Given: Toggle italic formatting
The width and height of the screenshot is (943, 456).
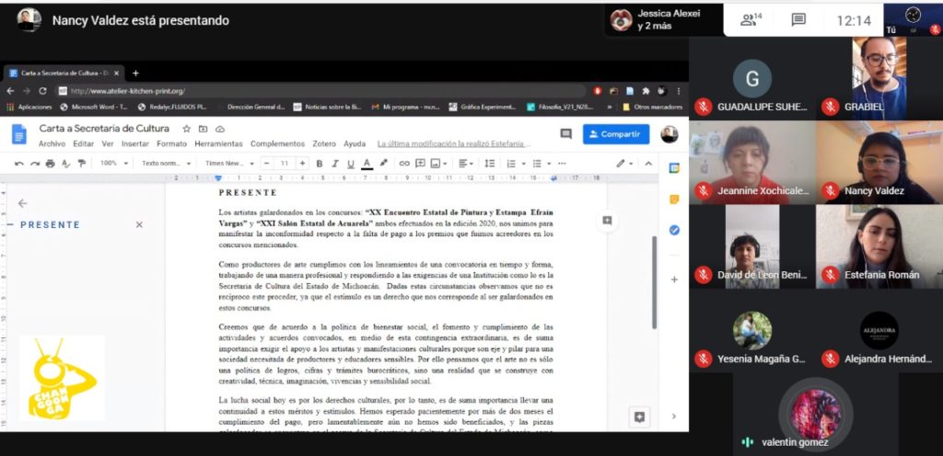Looking at the screenshot, I should 335,164.
